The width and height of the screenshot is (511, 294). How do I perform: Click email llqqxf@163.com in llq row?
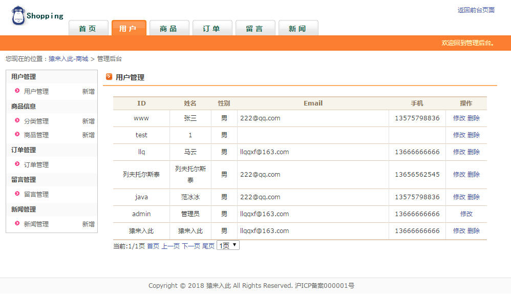(264, 152)
